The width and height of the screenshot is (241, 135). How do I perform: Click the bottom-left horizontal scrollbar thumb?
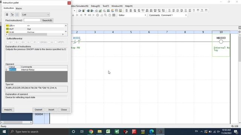13,122
